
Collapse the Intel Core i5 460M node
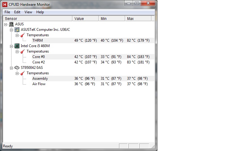[x=11, y=46]
